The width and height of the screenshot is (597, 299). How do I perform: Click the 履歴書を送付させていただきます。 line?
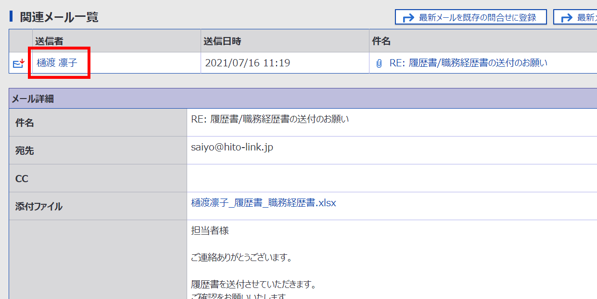tap(254, 285)
